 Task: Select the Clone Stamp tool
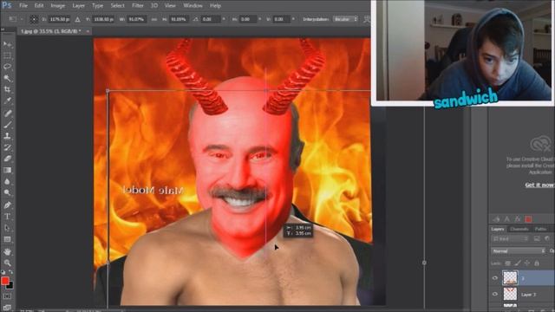pos(7,135)
